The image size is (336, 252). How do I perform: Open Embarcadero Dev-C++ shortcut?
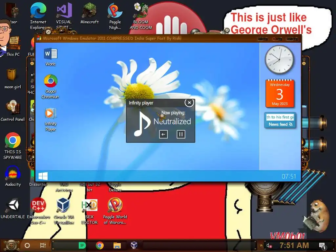pyautogui.click(x=38, y=211)
